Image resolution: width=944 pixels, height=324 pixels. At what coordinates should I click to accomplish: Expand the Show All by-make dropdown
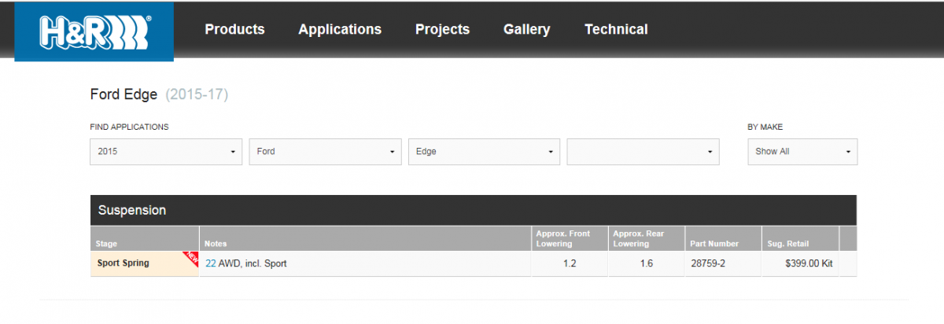tap(802, 152)
